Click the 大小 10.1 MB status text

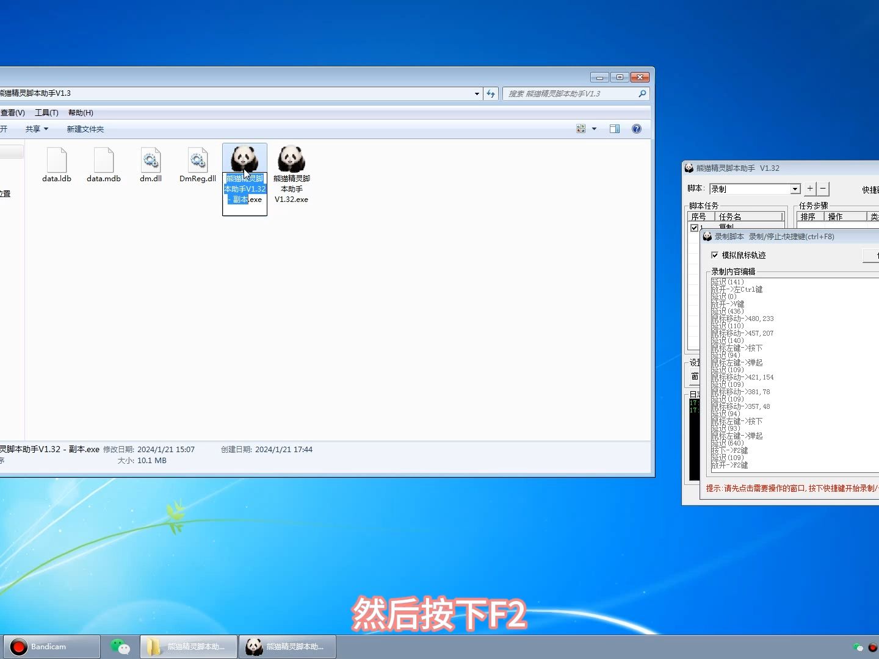tap(142, 461)
